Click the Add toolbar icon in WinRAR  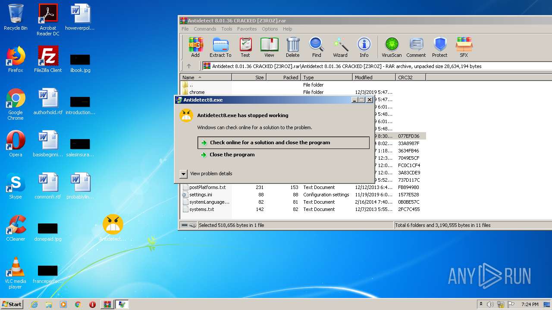[195, 47]
